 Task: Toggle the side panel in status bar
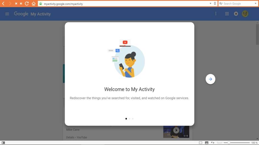click(3, 143)
